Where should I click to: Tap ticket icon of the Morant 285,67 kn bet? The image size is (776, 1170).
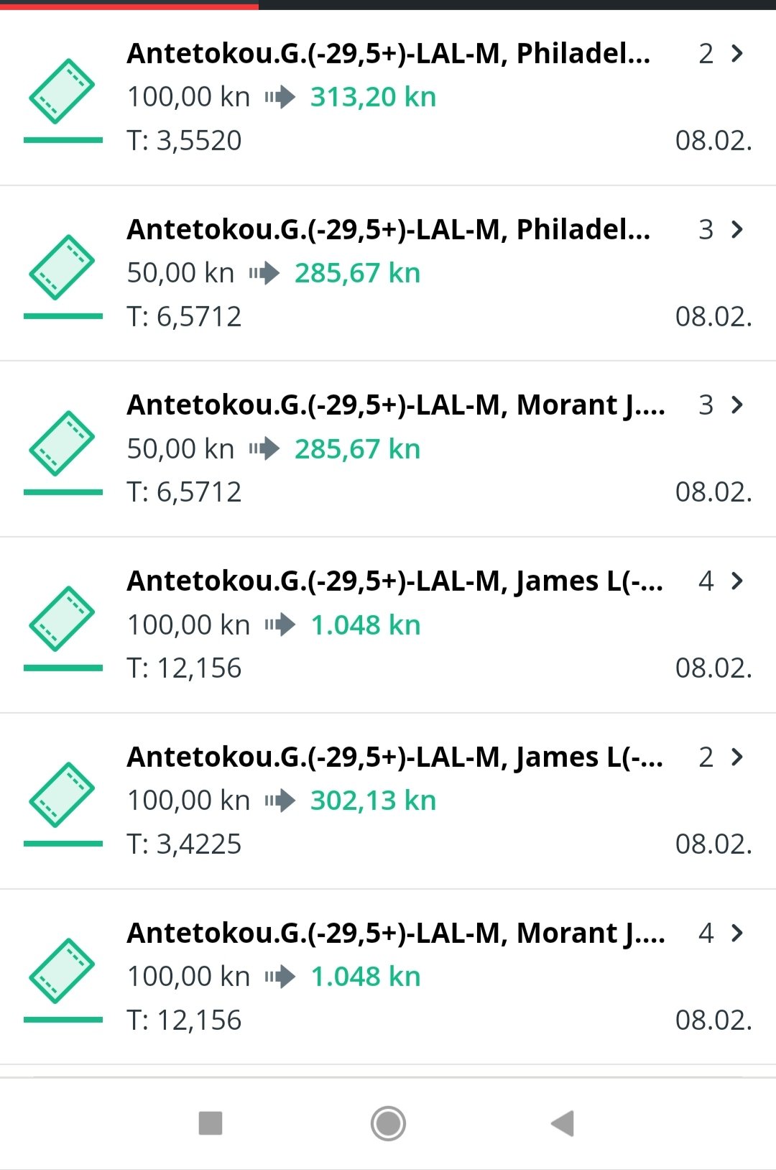(x=63, y=444)
